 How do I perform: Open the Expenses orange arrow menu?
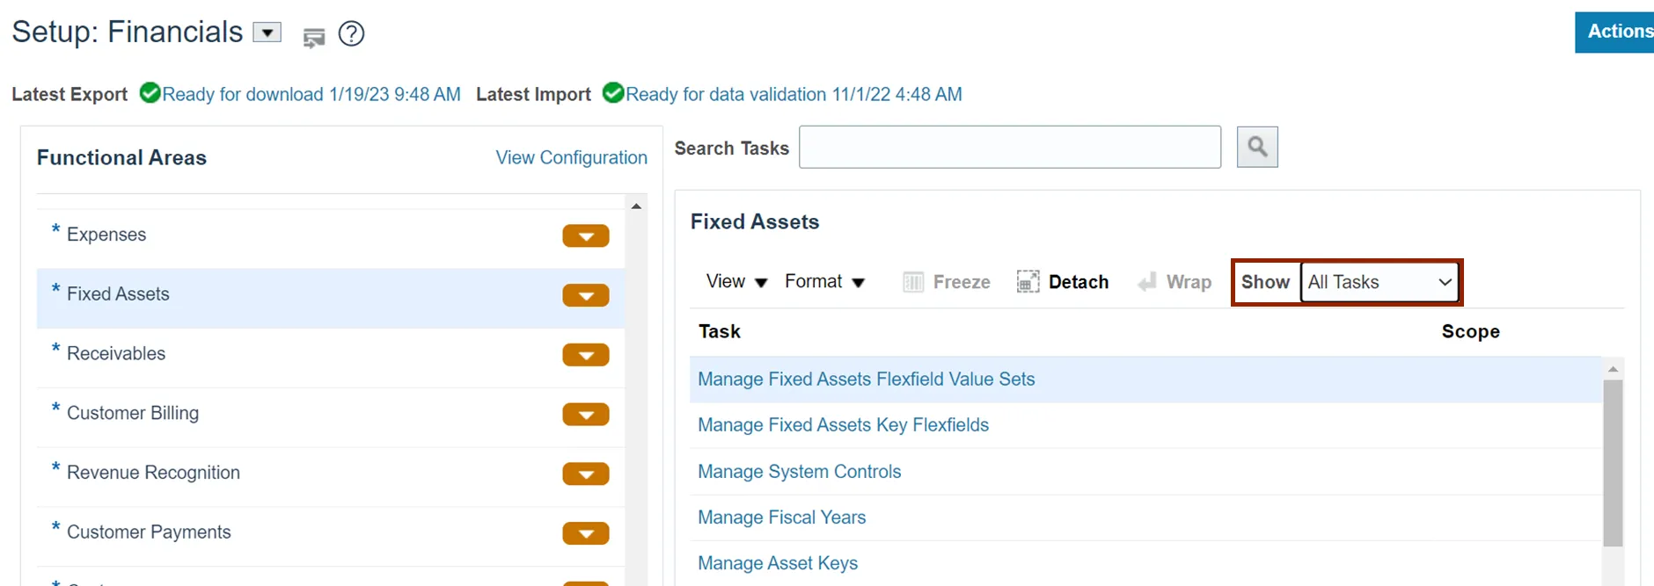click(x=586, y=235)
